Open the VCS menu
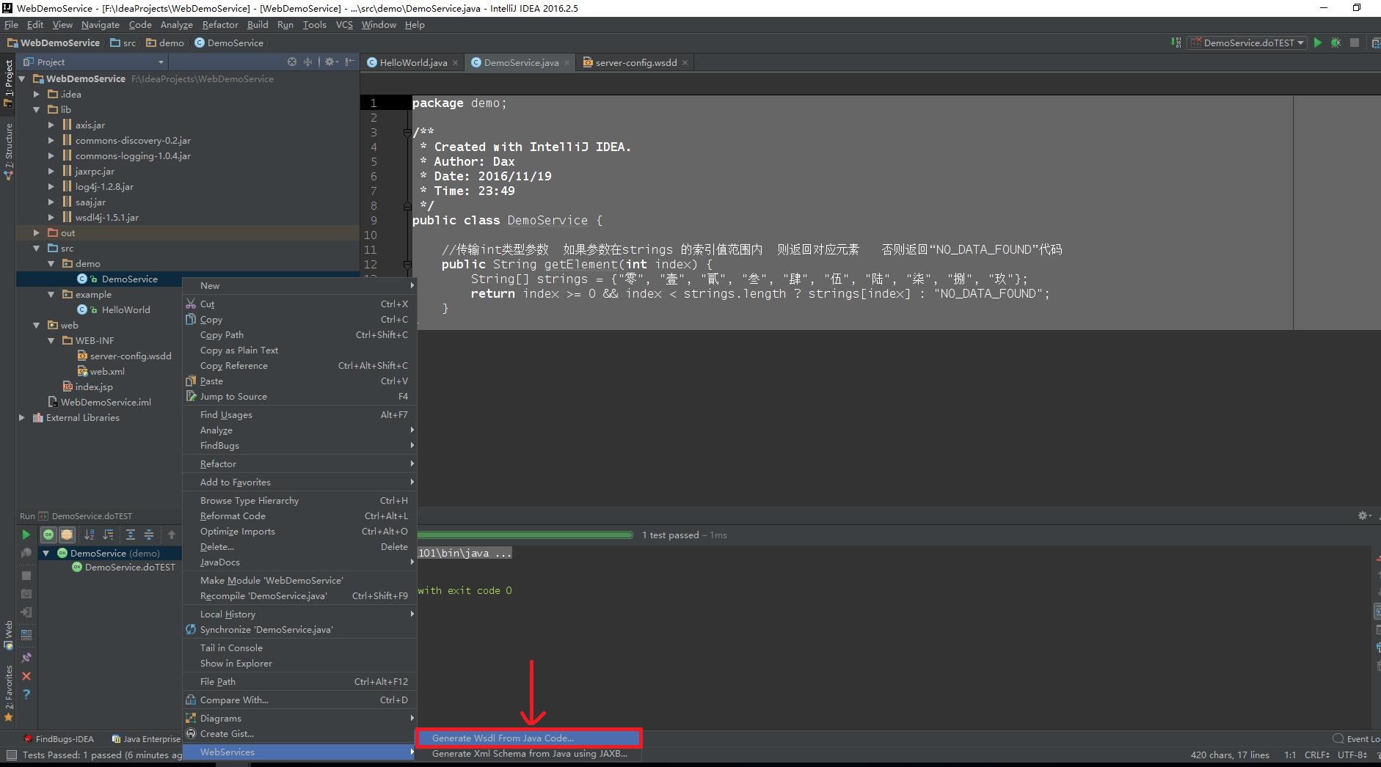This screenshot has width=1381, height=767. 344,24
